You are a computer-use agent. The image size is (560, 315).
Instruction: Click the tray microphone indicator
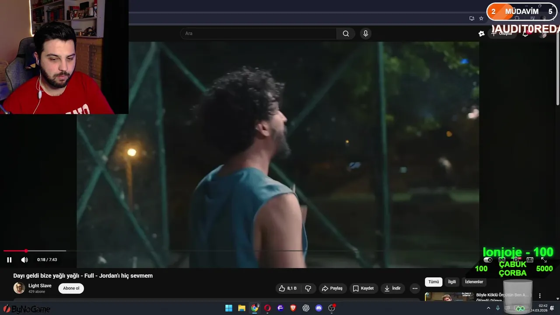pos(498,308)
